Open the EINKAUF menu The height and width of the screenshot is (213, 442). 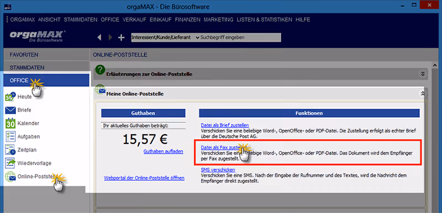click(x=161, y=20)
